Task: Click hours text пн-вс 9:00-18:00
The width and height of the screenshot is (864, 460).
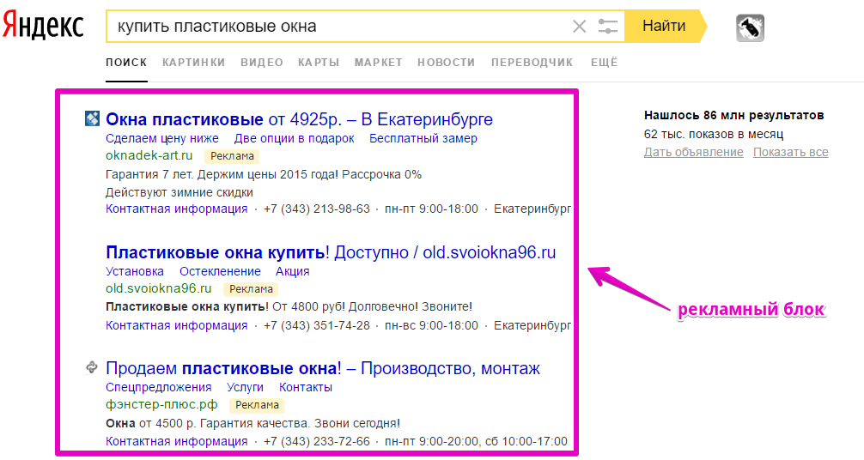Action: point(431,325)
